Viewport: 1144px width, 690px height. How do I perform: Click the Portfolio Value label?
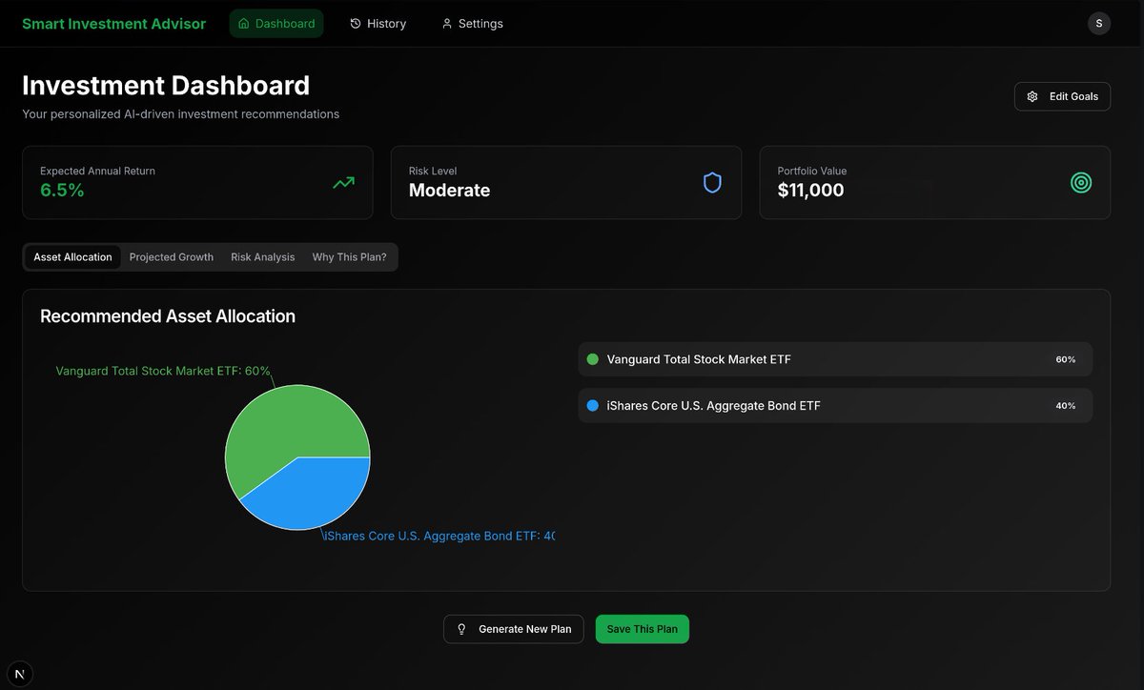812,171
